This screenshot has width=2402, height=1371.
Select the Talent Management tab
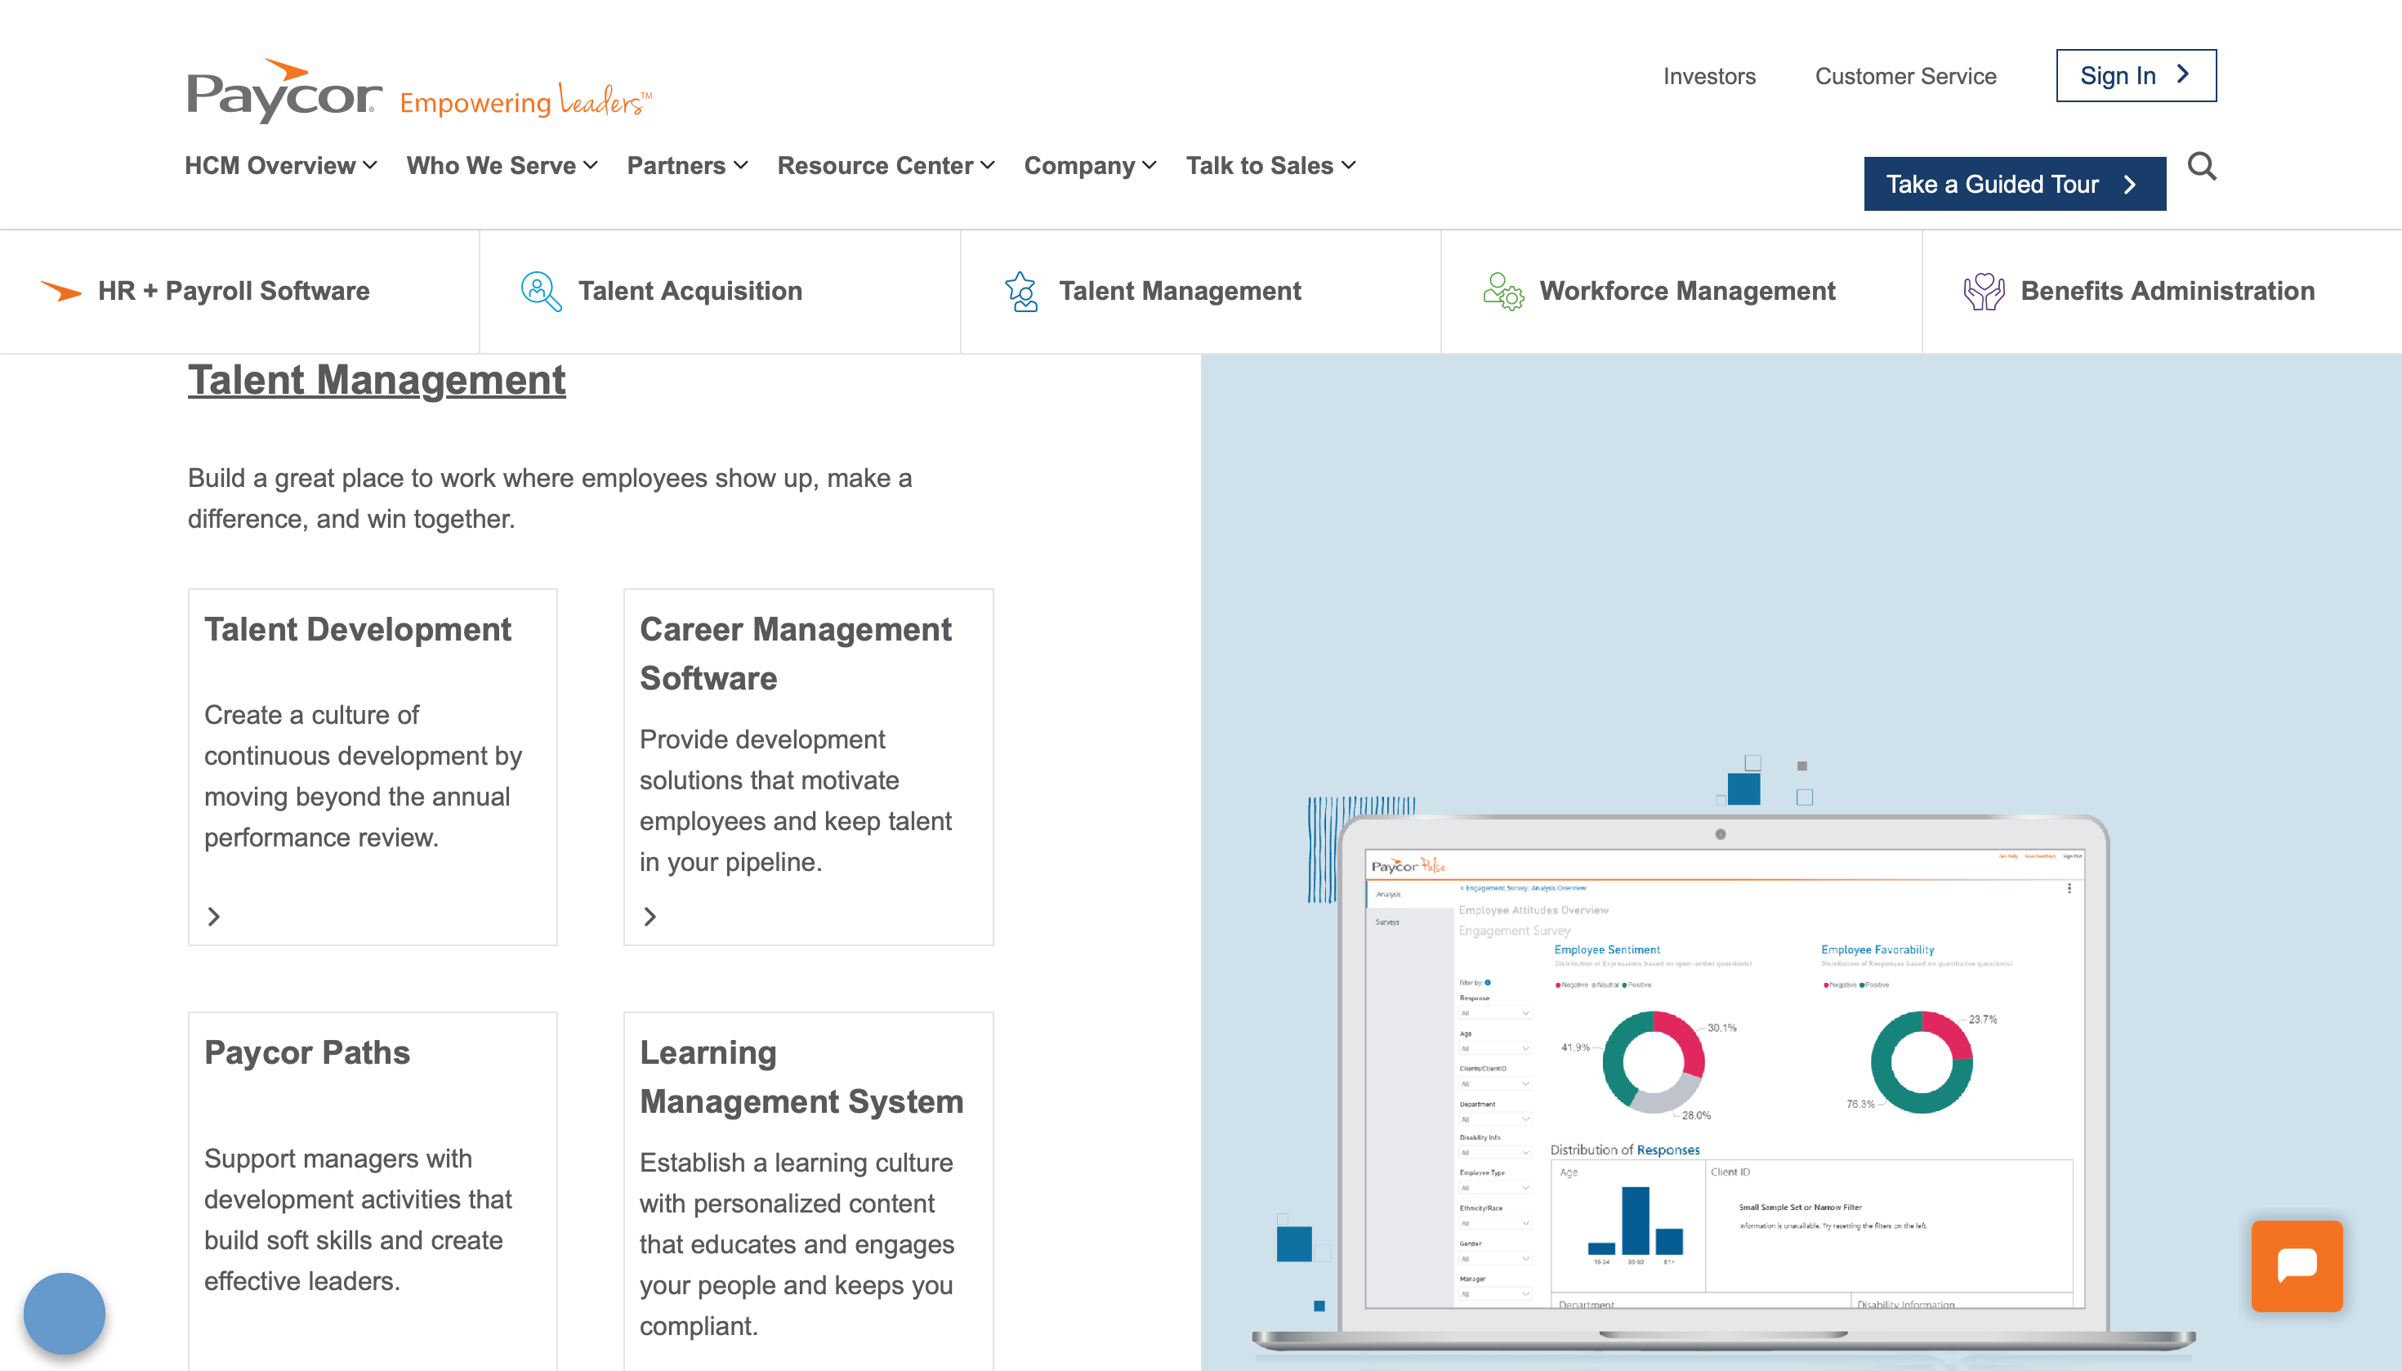pyautogui.click(x=1200, y=292)
